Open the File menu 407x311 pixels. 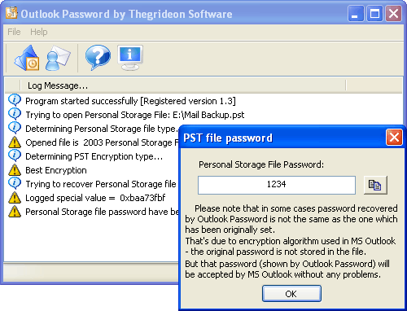14,32
